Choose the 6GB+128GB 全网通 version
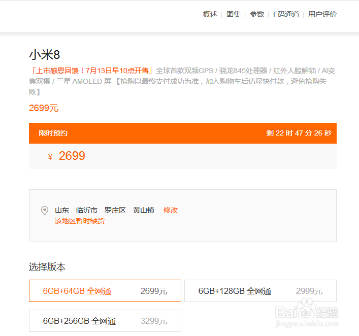This screenshot has width=359, height=336. [x=260, y=291]
